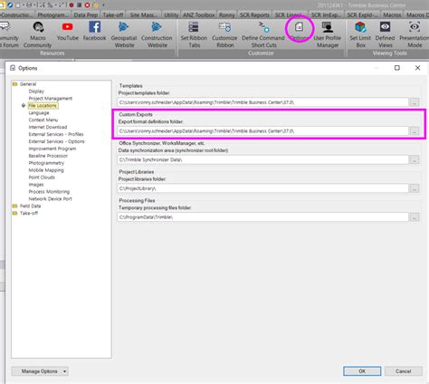Image resolution: width=429 pixels, height=384 pixels.
Task: Open Define Command Short Cuts
Action: point(263,34)
